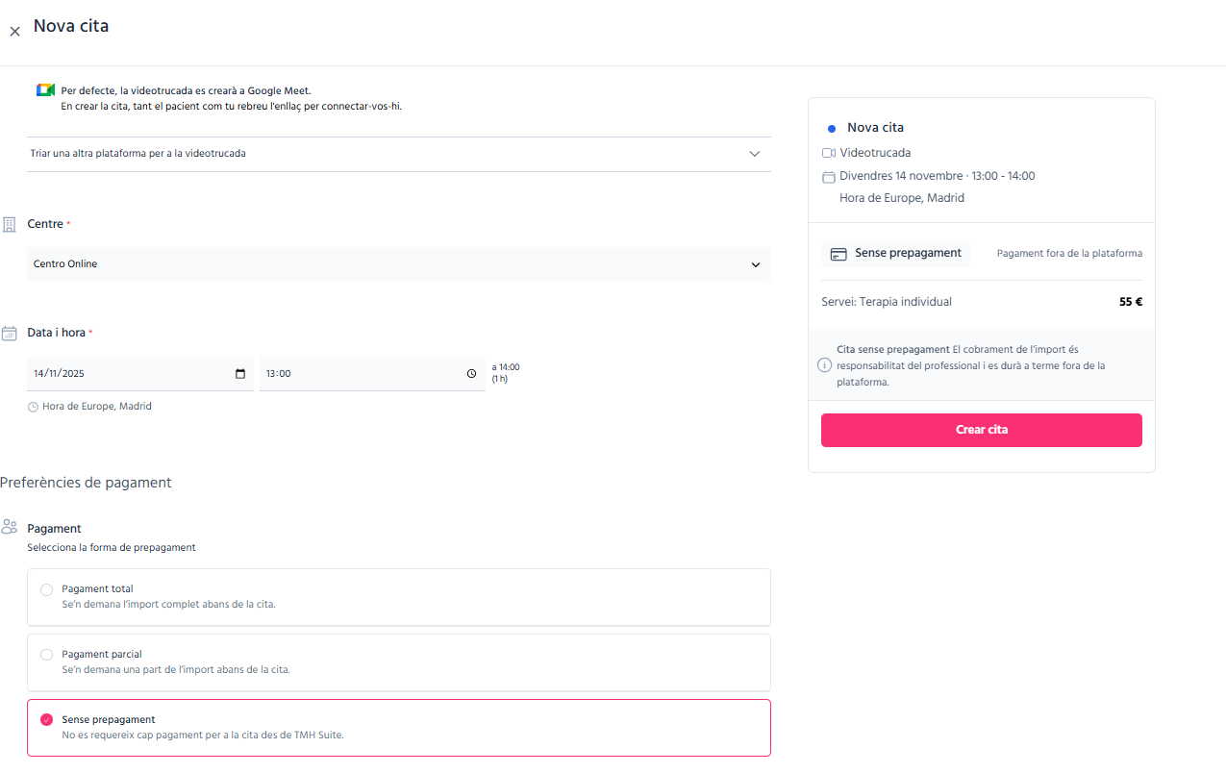The width and height of the screenshot is (1226, 773).
Task: Click 'Cita sense prepagament' notice text
Action: [x=893, y=350]
